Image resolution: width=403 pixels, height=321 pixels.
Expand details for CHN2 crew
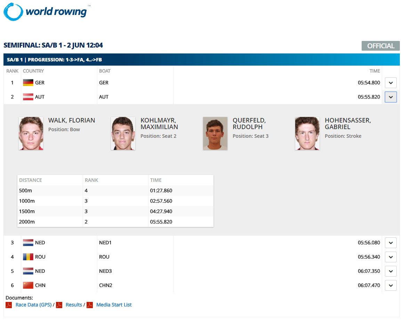click(x=390, y=285)
